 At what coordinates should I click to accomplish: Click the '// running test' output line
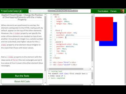coord(55,71)
